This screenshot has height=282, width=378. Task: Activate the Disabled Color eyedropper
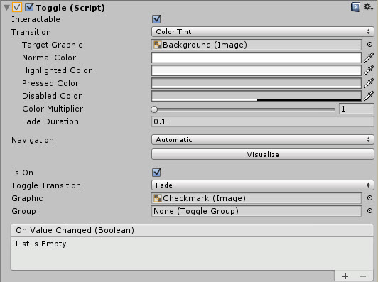click(369, 96)
